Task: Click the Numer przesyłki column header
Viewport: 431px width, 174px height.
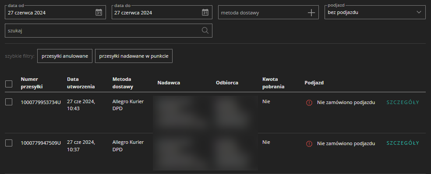Action: (32, 83)
